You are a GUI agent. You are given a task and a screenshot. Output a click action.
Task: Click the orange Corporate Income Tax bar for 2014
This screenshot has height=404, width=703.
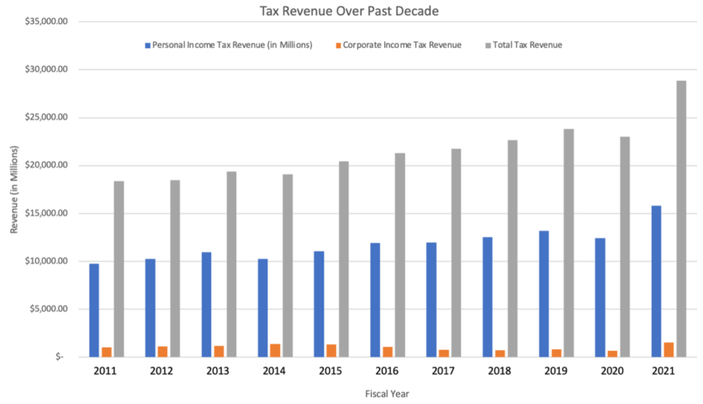(275, 350)
